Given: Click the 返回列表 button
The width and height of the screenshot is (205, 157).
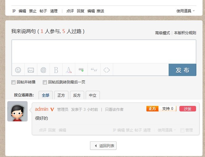Looking at the screenshot, I should [x=103, y=146].
